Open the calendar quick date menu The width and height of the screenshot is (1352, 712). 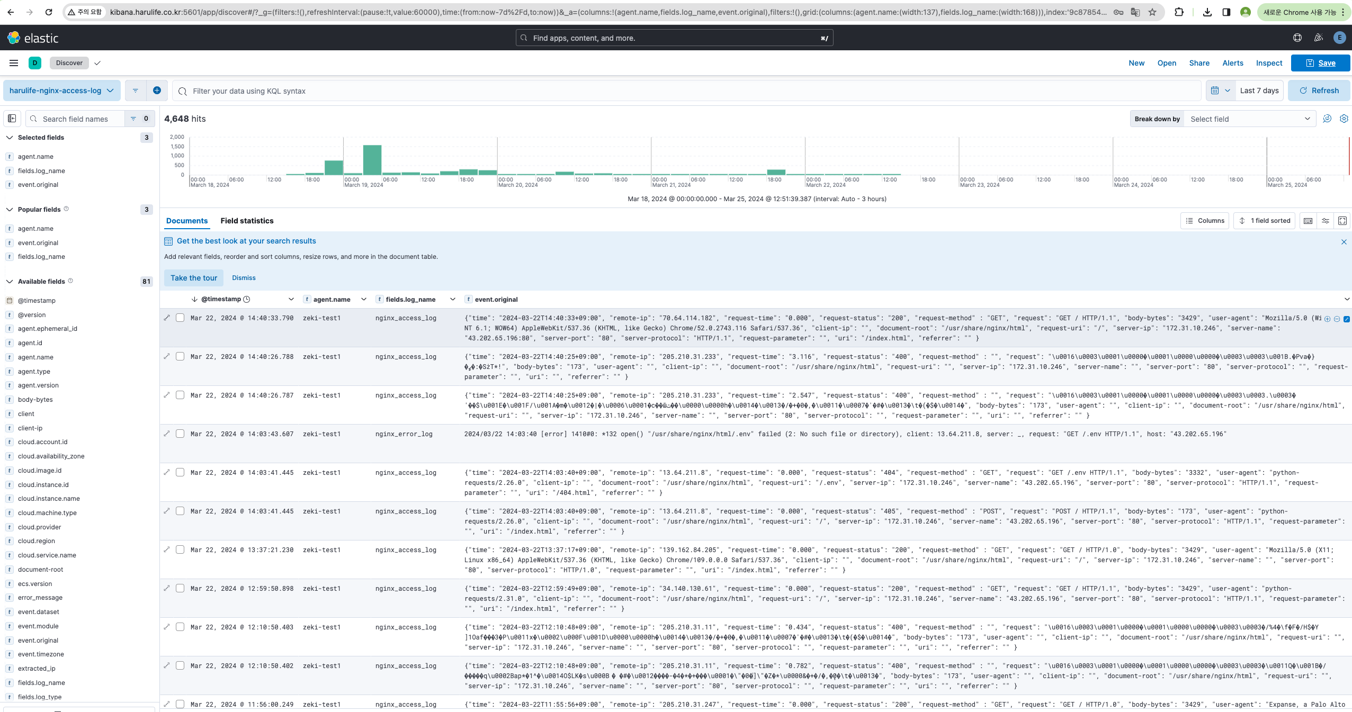point(1220,91)
